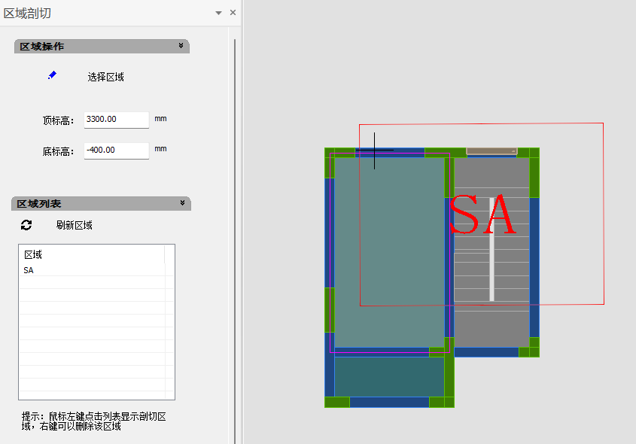Click the refresh arrows icon

click(x=26, y=225)
